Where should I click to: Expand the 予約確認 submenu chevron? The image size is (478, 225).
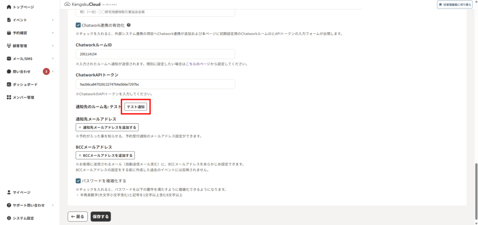click(x=53, y=33)
